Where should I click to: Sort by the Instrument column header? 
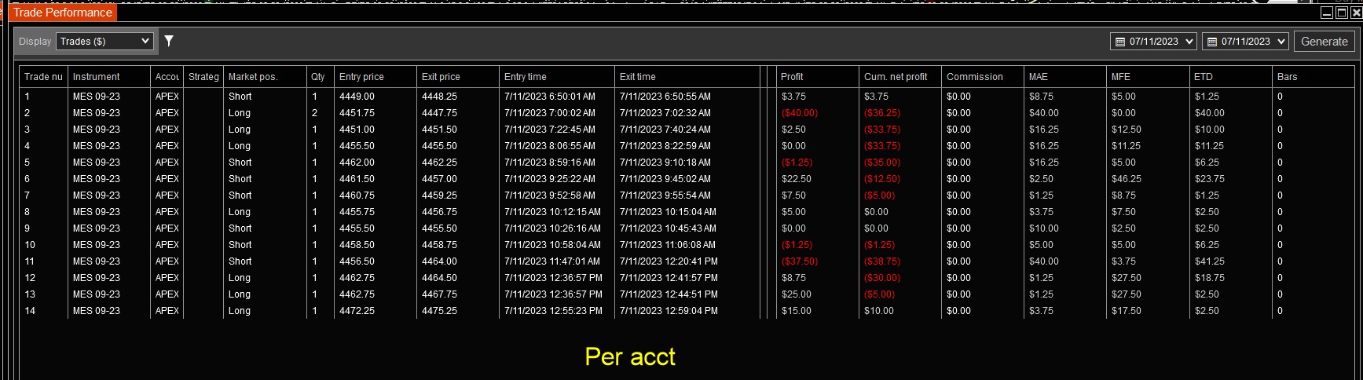click(109, 77)
